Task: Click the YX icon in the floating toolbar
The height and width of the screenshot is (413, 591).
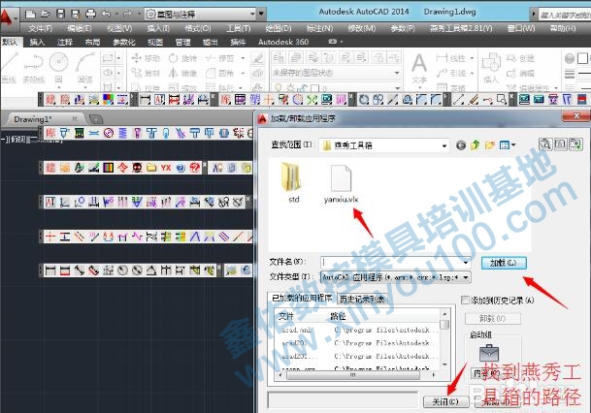Action: pyautogui.click(x=166, y=168)
